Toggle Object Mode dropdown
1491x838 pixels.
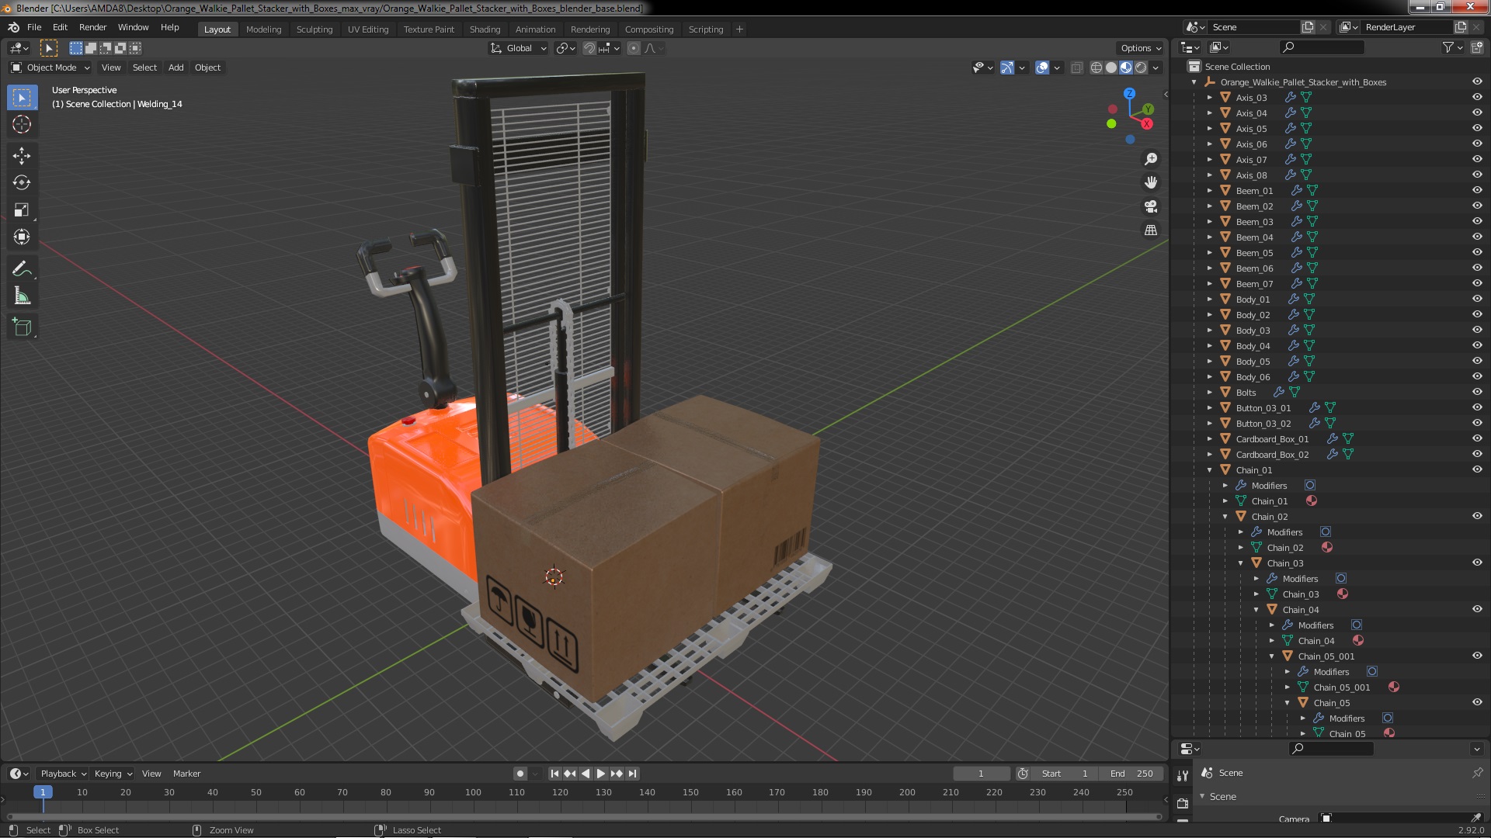48,67
